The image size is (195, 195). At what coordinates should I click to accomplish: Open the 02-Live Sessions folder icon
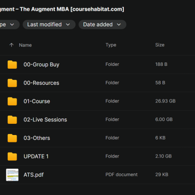[12, 119]
